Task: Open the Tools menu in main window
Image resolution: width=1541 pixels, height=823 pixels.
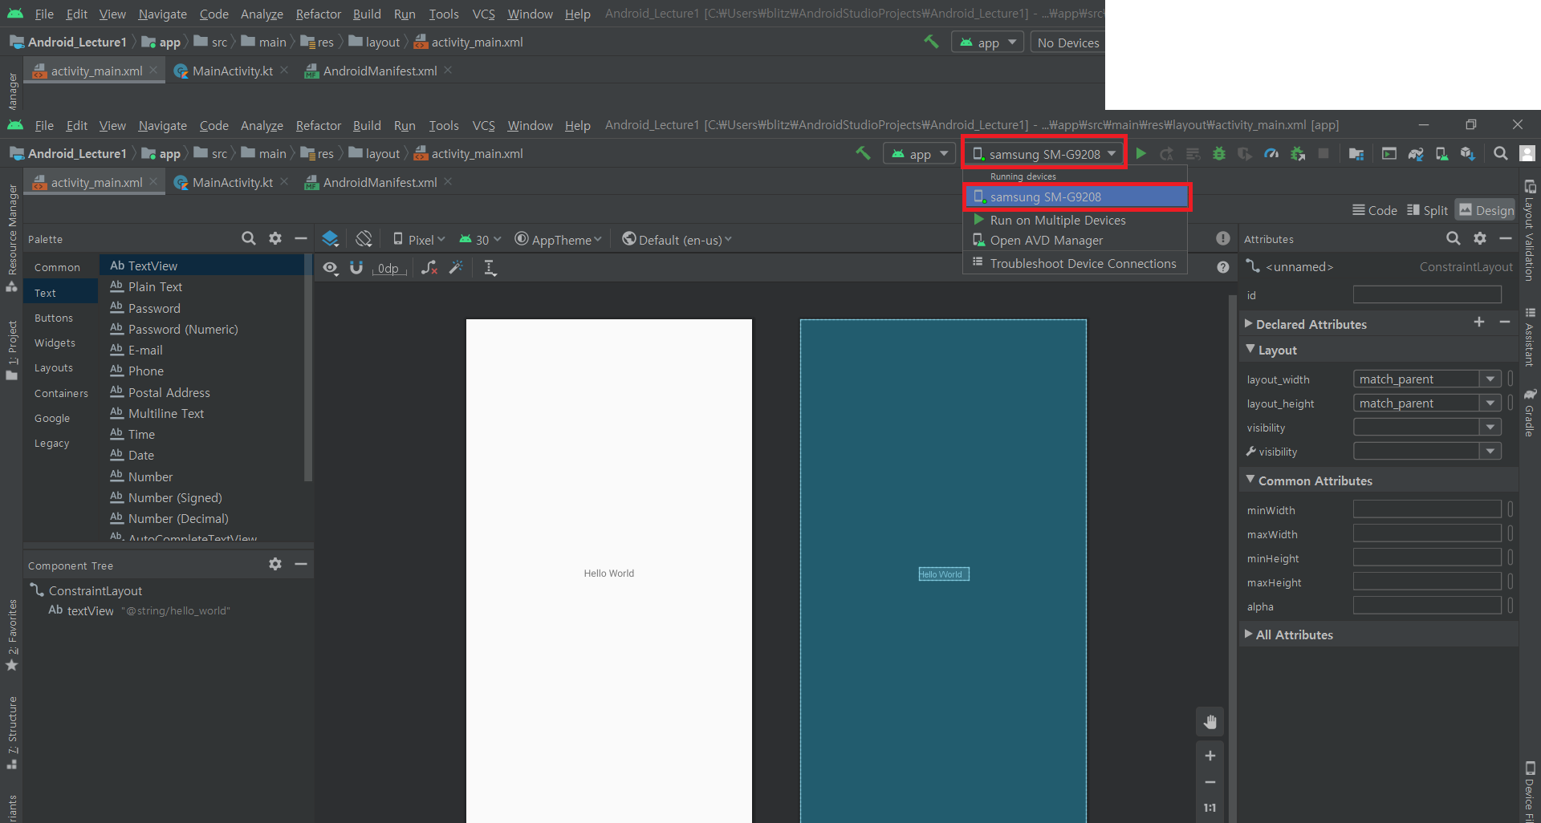Action: pos(443,125)
